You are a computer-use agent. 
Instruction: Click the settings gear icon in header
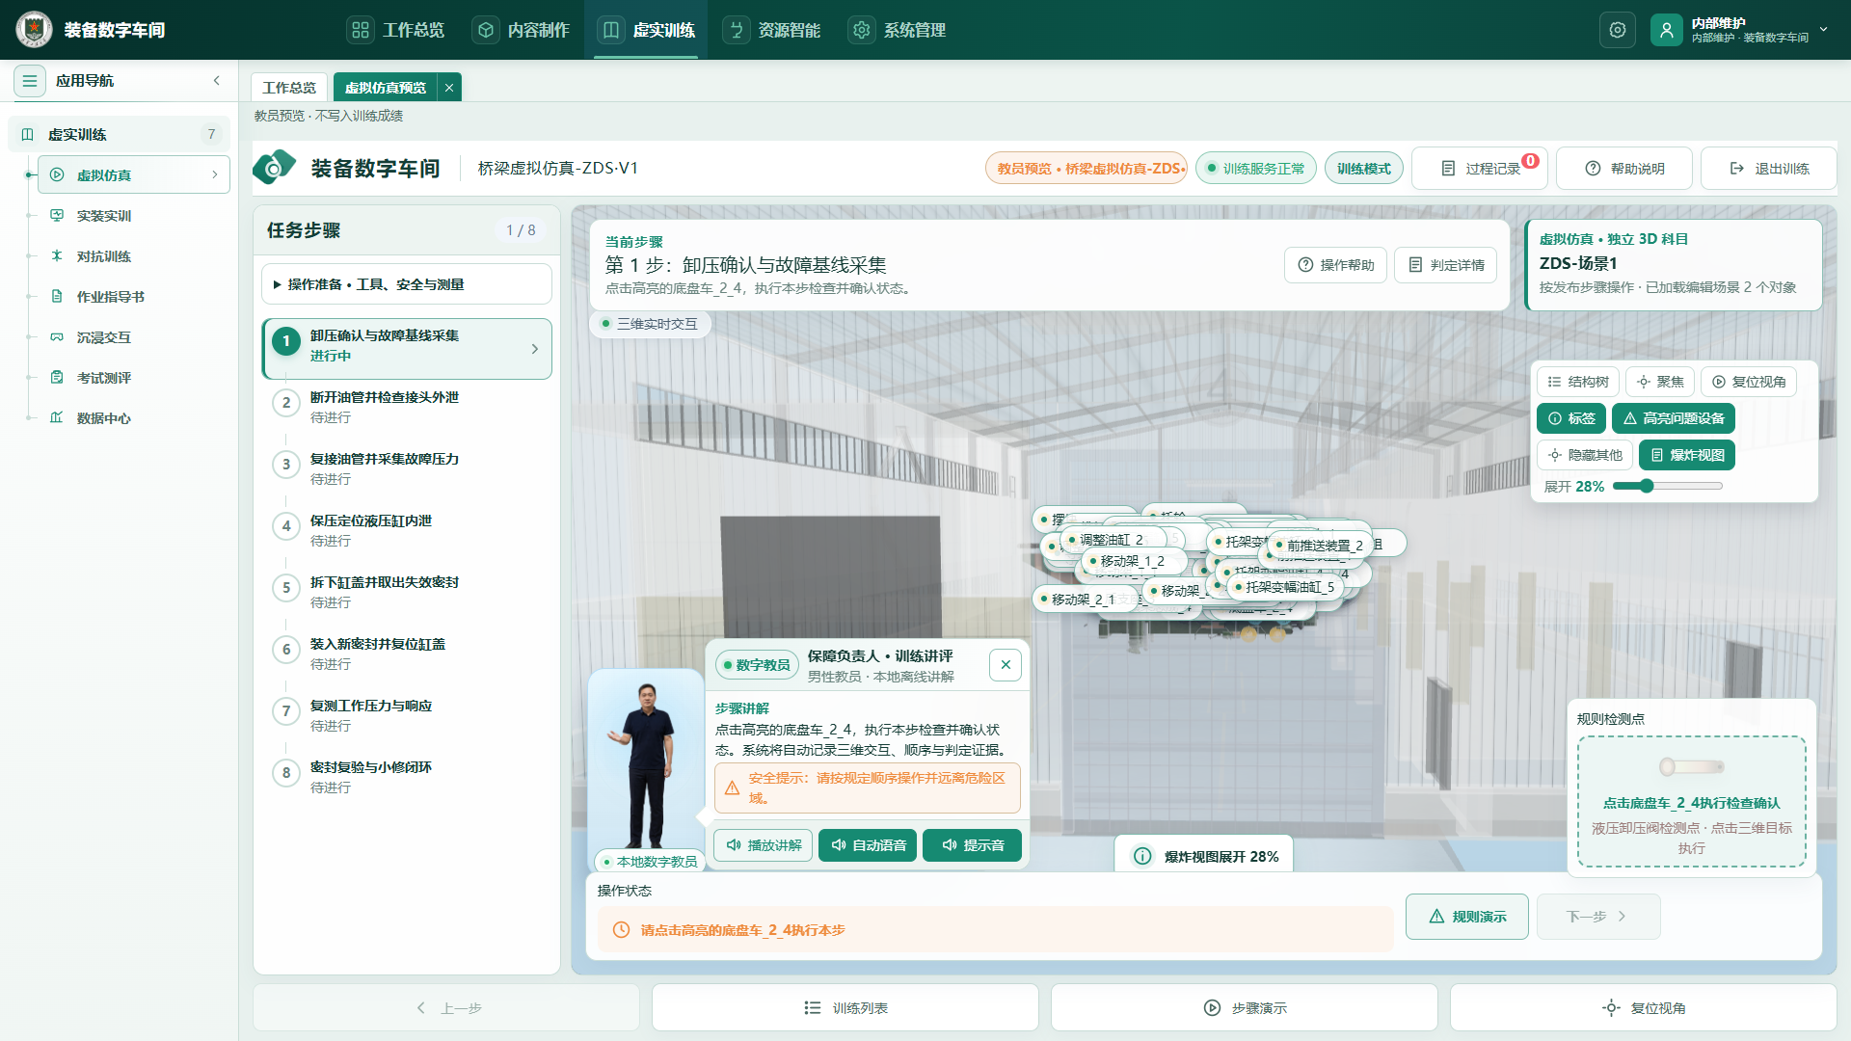(1618, 30)
